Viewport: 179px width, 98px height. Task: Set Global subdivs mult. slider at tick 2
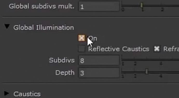tap(162, 5)
